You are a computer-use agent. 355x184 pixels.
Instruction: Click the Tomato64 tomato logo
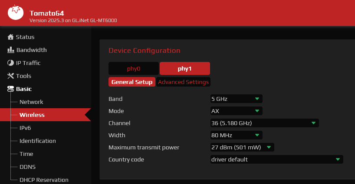[15, 13]
